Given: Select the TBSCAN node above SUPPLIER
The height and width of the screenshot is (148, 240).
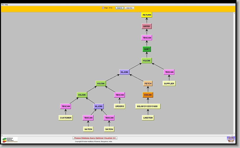Looking at the screenshot, I should [x=169, y=72].
